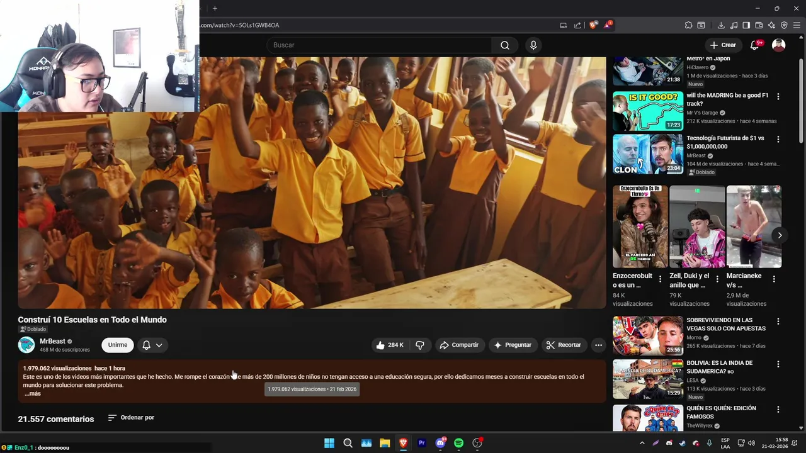Open browser extensions puzzle icon

click(x=688, y=25)
